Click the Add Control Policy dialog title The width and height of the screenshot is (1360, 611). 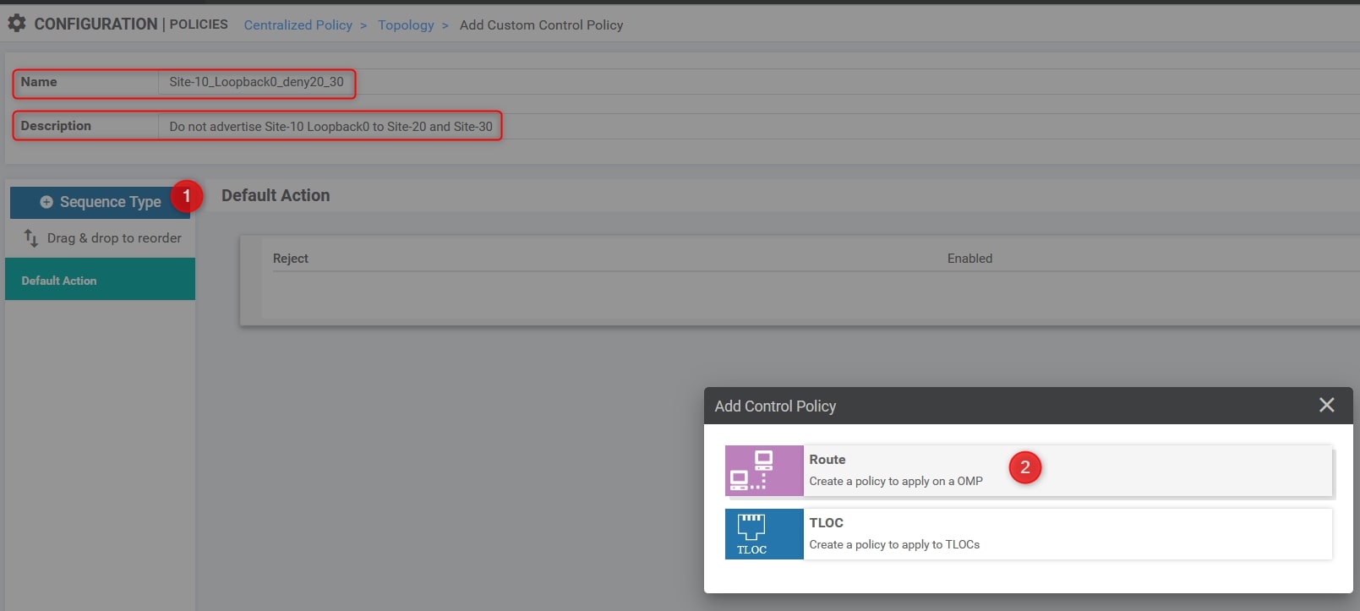(775, 406)
